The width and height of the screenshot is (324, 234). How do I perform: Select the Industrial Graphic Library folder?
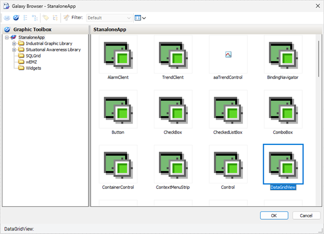[49, 44]
